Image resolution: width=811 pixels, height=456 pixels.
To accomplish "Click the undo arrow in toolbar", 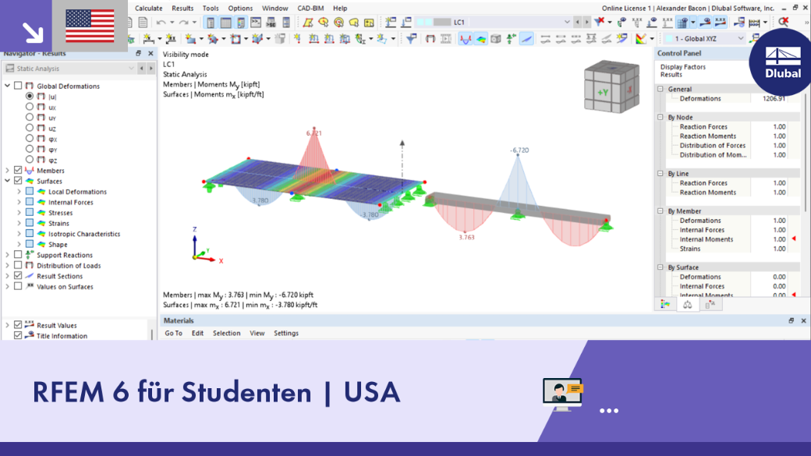I will tap(161, 23).
